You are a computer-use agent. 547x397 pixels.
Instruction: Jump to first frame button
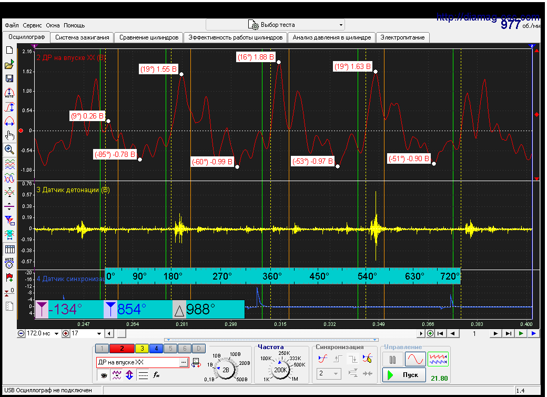tap(440, 333)
